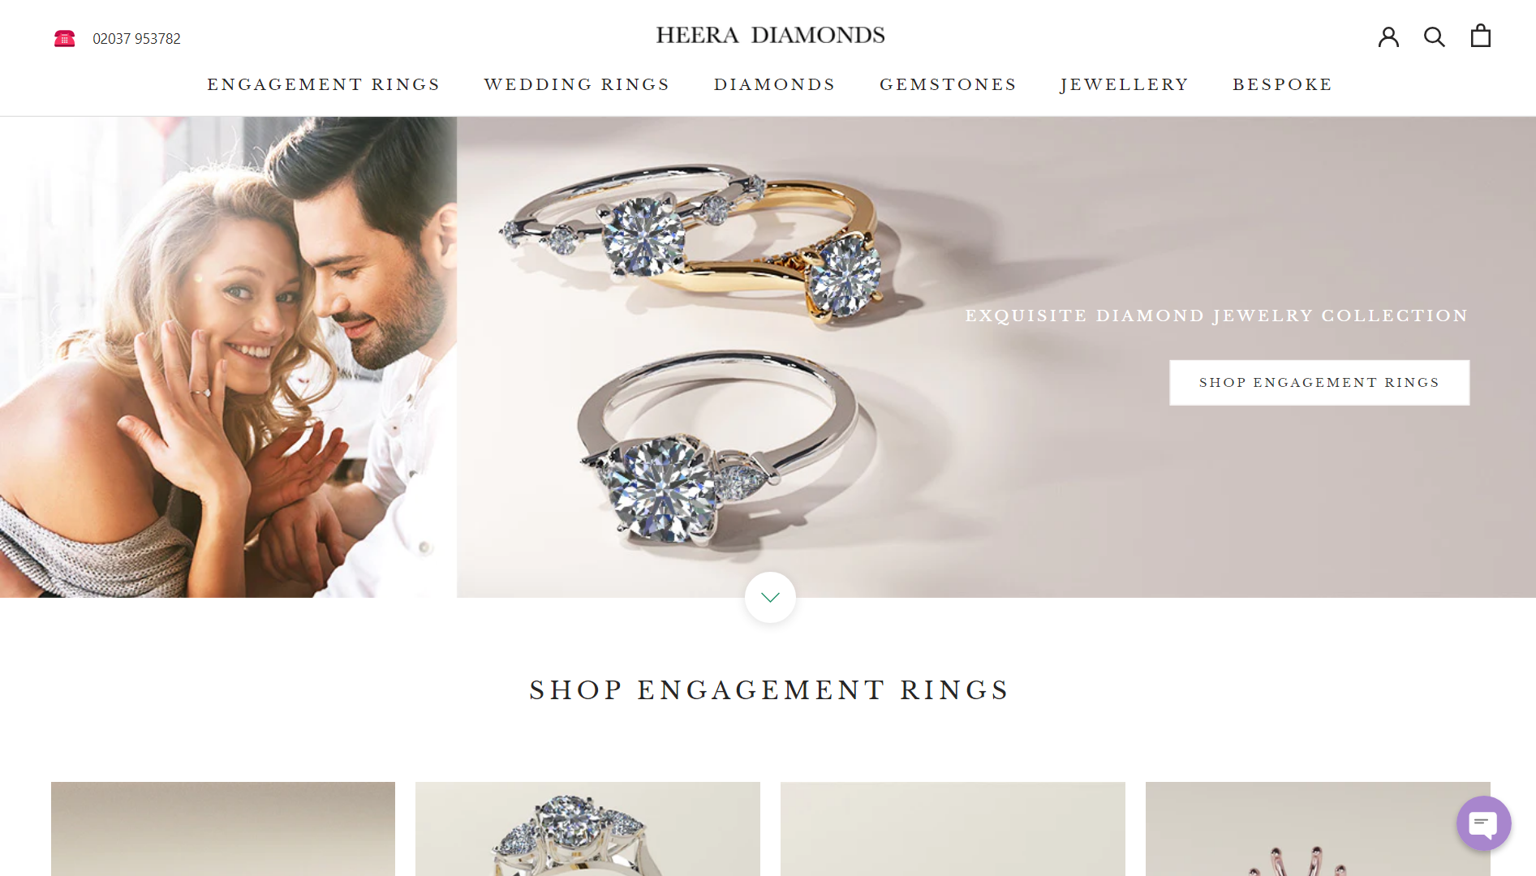Open the first engagement ring product thumbnail
Image resolution: width=1536 pixels, height=876 pixels.
(223, 828)
